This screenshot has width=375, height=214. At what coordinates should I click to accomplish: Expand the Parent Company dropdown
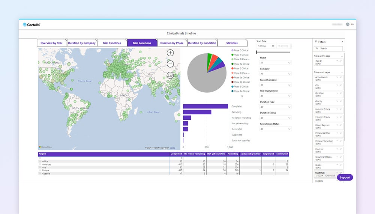275,85
